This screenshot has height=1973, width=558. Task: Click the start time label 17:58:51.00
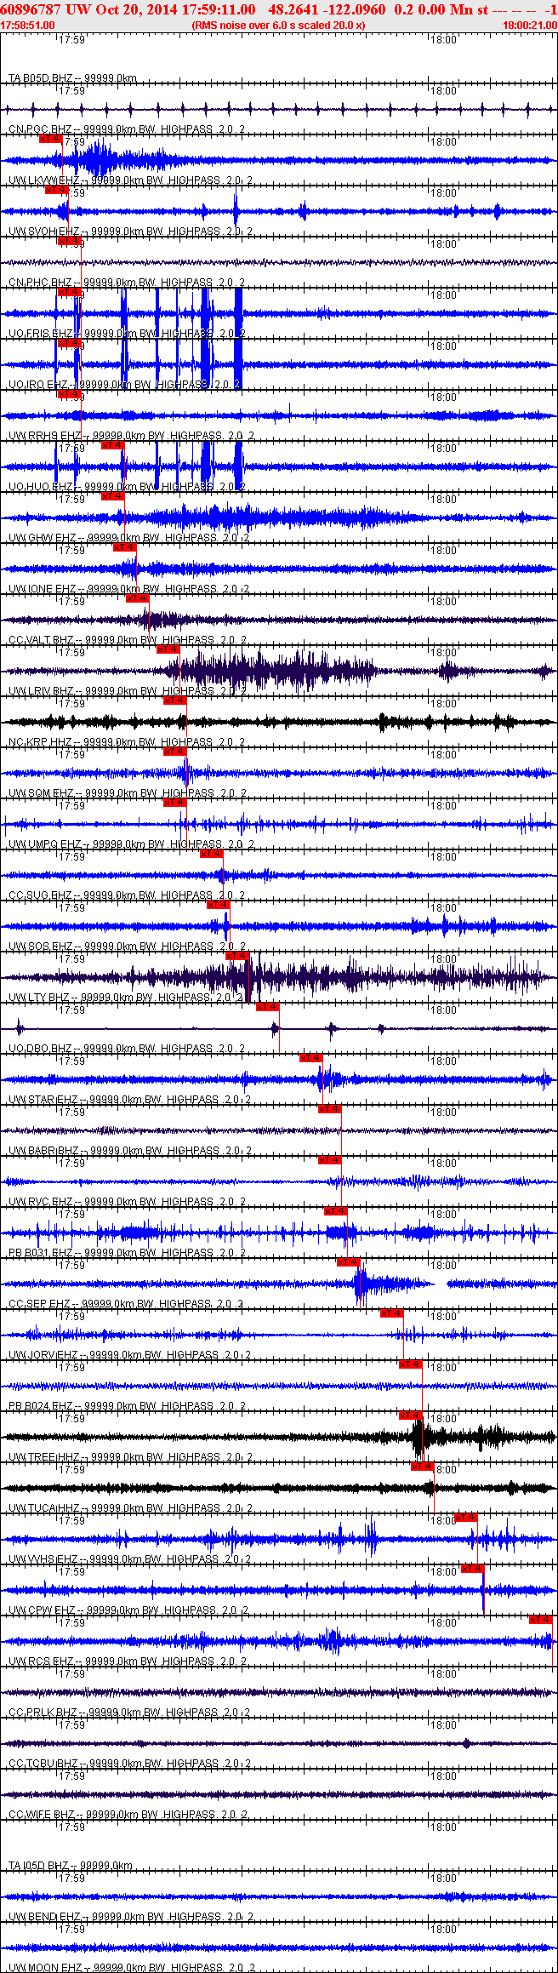tap(28, 26)
